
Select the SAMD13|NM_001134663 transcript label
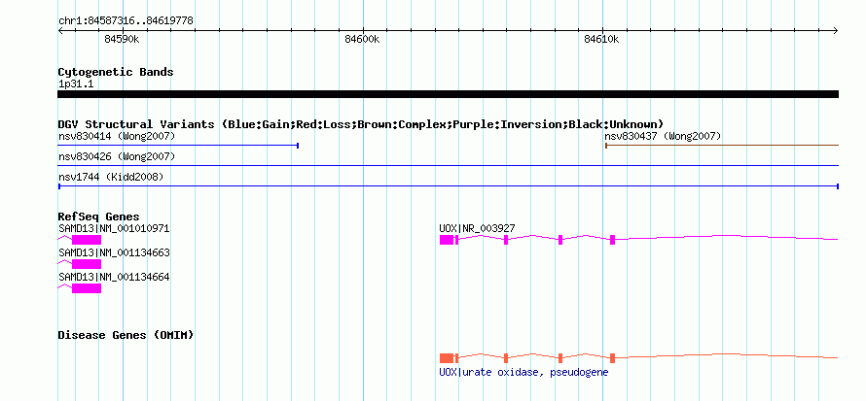point(114,252)
